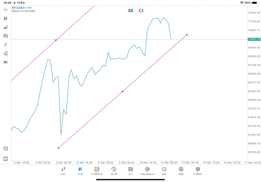261x182 pixels.
Task: Change the H4 timeframe selector
Action: tap(6, 62)
